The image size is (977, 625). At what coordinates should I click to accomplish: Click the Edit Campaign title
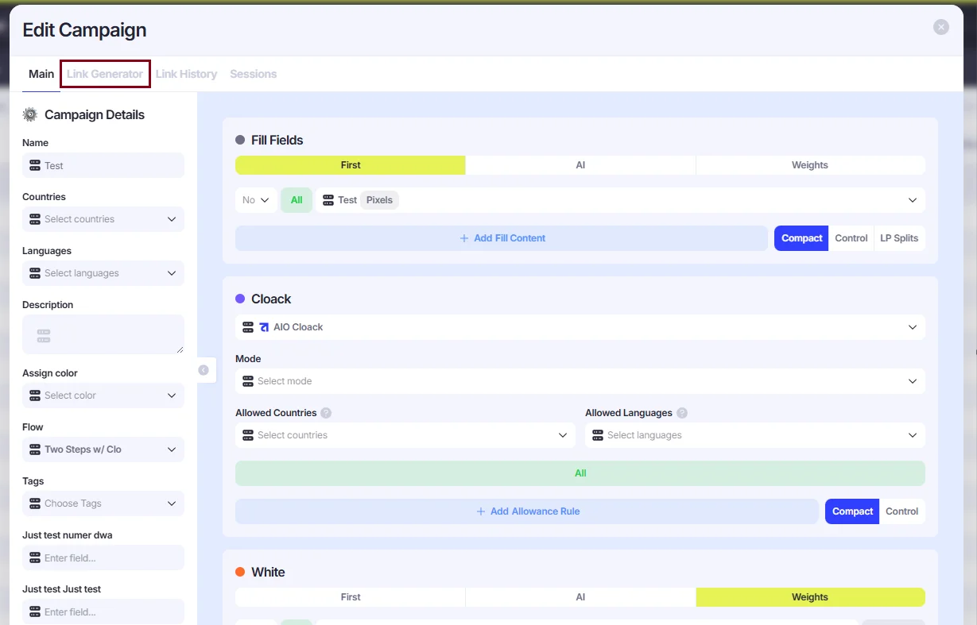point(84,30)
